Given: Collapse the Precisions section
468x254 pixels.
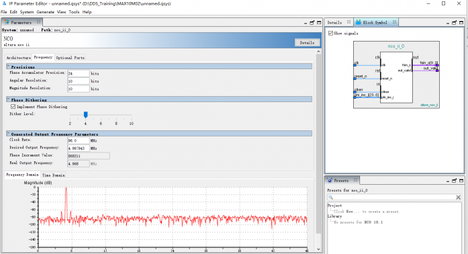Looking at the screenshot, I should [8, 67].
